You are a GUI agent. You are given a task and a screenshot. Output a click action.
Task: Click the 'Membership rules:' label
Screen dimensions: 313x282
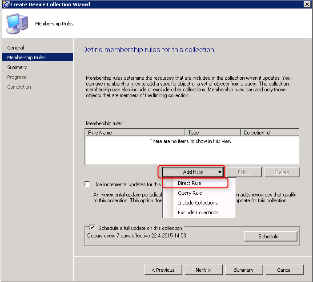tap(104, 123)
